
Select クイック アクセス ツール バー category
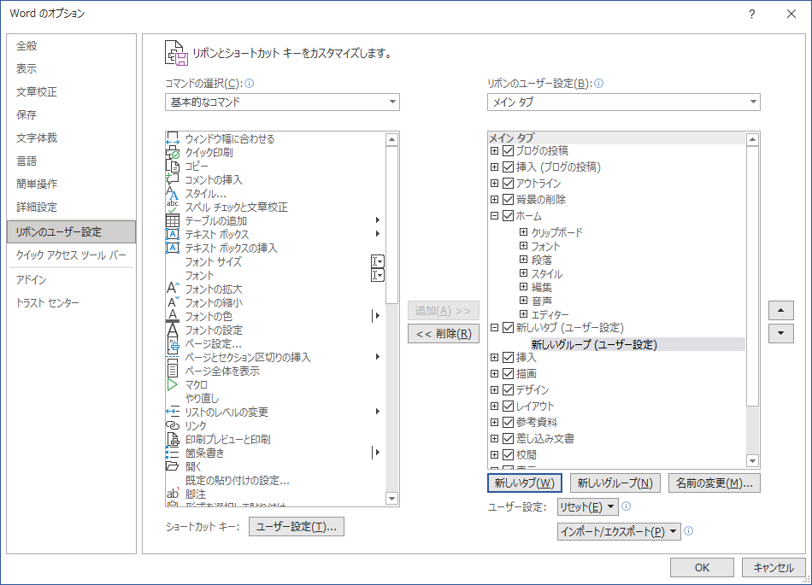pyautogui.click(x=71, y=255)
